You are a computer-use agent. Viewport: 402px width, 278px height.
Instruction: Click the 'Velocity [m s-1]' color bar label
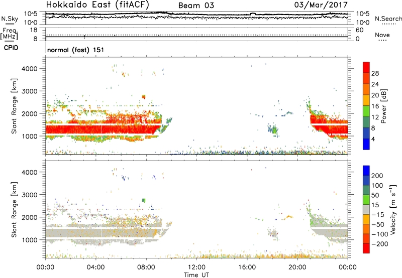pos(393,209)
